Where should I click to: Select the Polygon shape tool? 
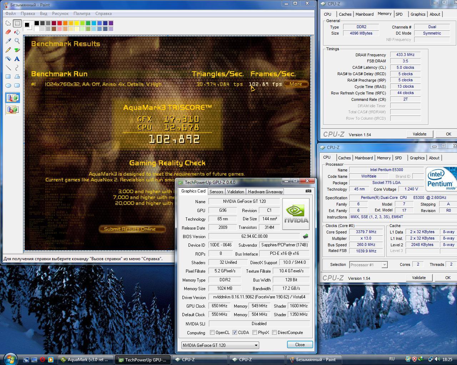click(17, 77)
